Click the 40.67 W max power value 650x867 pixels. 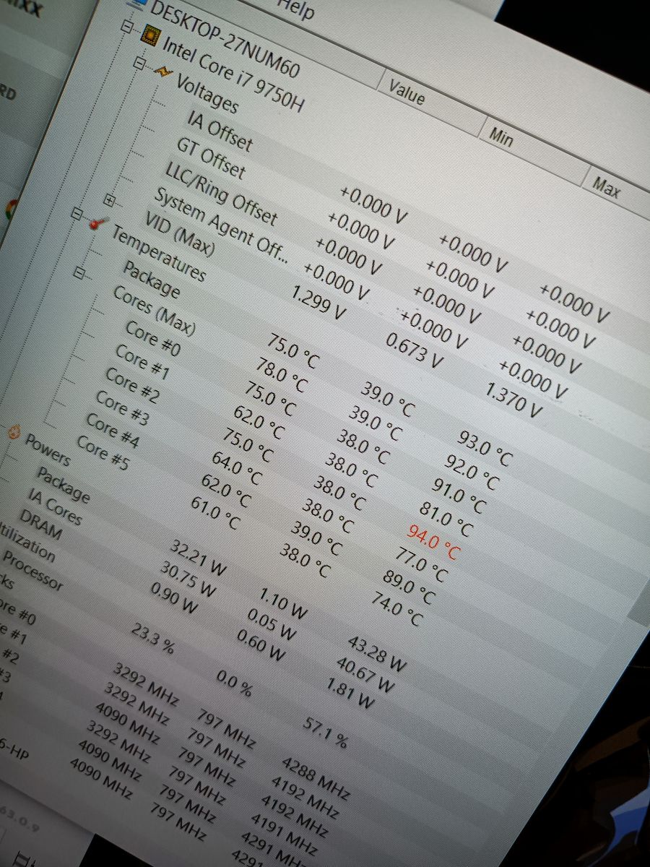pos(366,674)
